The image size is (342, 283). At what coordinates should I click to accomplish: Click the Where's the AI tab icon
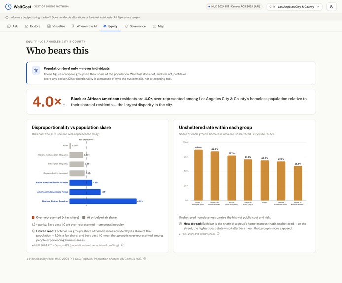click(73, 26)
